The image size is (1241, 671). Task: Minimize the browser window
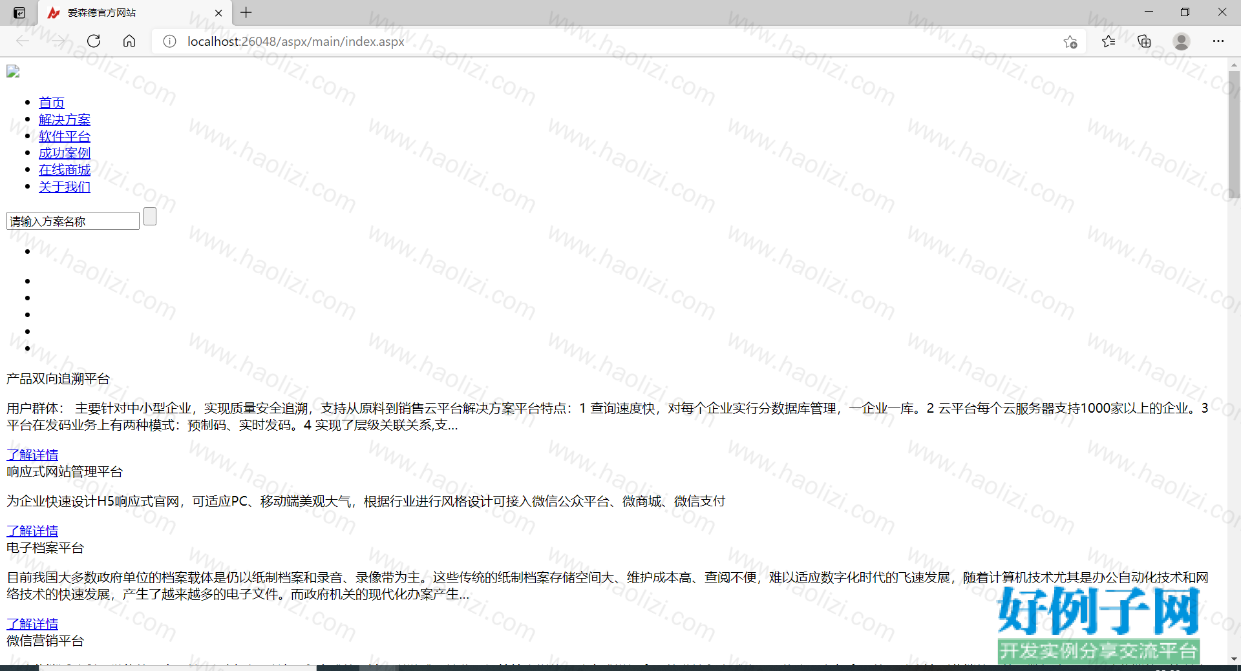(x=1149, y=12)
